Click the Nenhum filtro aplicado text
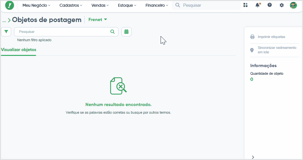 click(34, 40)
